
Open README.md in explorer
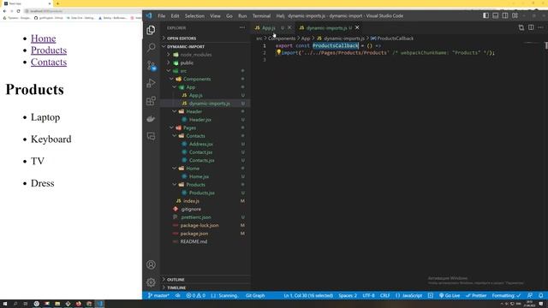click(194, 241)
